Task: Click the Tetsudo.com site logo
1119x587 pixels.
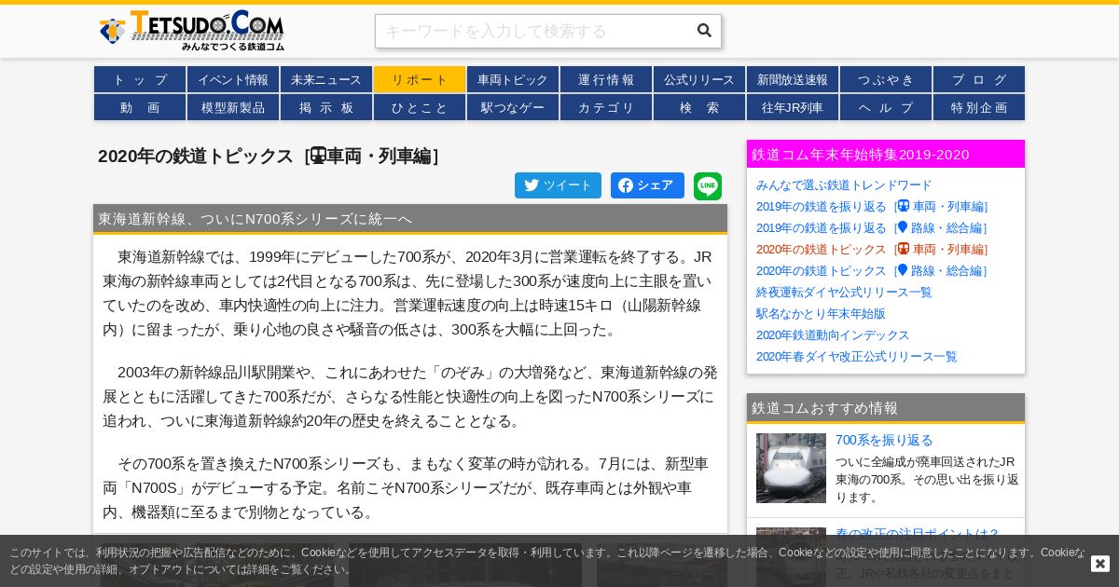Action: [x=191, y=31]
